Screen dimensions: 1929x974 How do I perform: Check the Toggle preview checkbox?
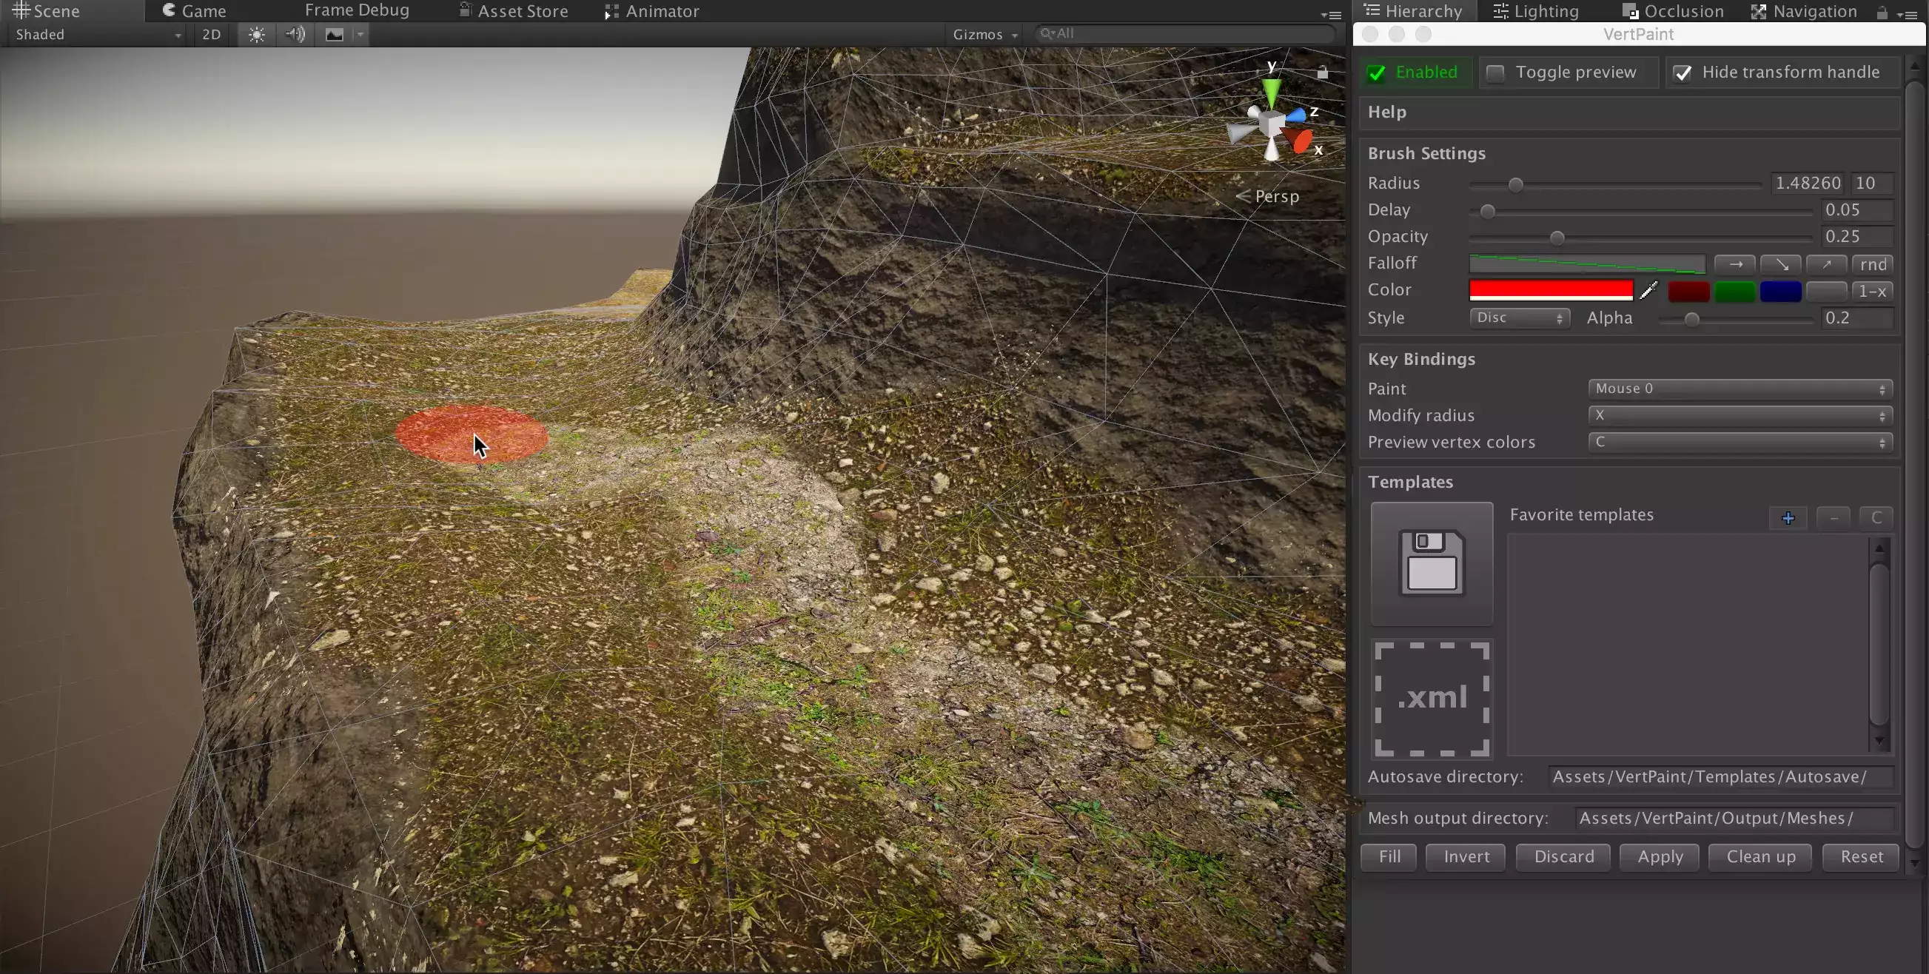click(1495, 73)
